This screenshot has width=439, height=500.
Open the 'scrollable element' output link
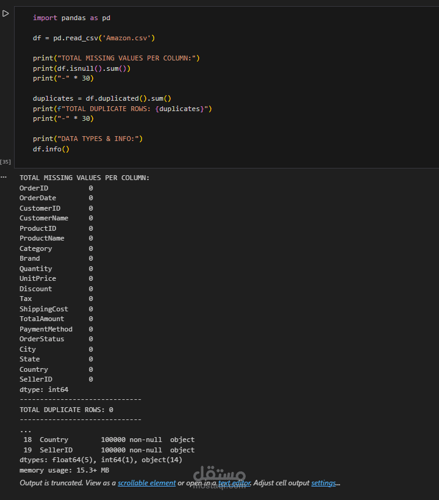(x=146, y=483)
